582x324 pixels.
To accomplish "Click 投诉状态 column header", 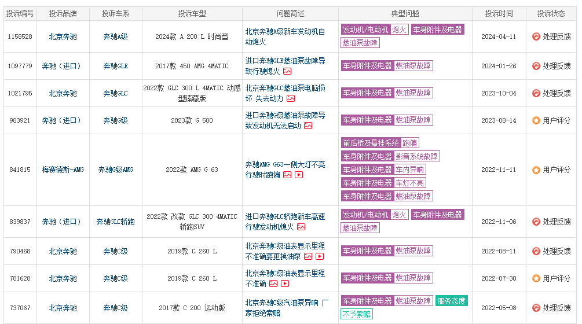I will point(551,14).
